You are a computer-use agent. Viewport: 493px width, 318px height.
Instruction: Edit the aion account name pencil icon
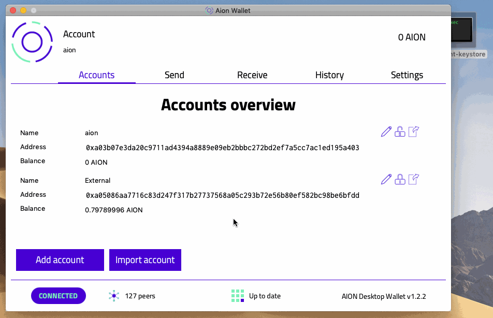(x=386, y=132)
